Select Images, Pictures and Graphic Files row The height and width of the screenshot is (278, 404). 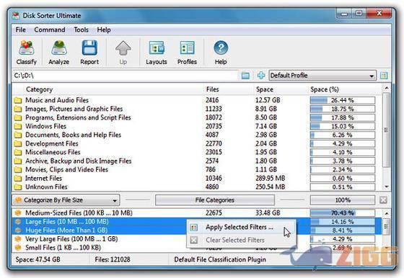click(197, 109)
